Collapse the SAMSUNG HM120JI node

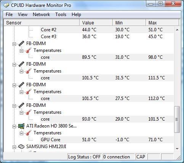(x=14, y=147)
